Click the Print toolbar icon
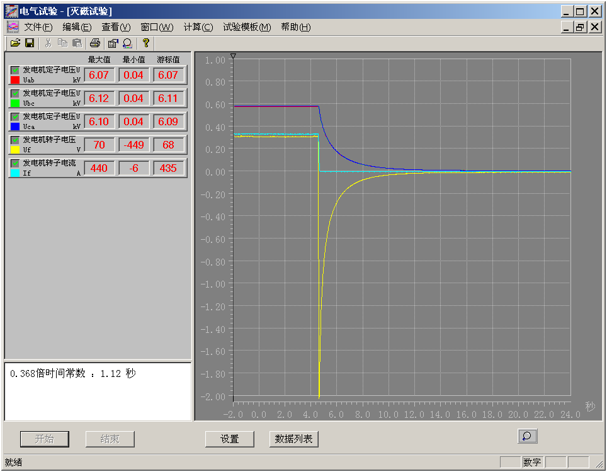Image resolution: width=607 pixels, height=472 pixels. pyautogui.click(x=94, y=43)
